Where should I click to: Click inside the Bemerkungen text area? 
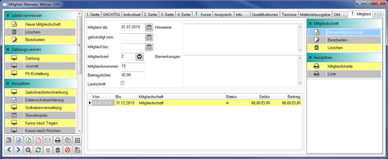[241, 70]
